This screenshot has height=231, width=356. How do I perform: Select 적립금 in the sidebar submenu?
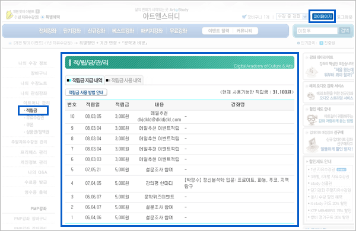tap(31, 110)
